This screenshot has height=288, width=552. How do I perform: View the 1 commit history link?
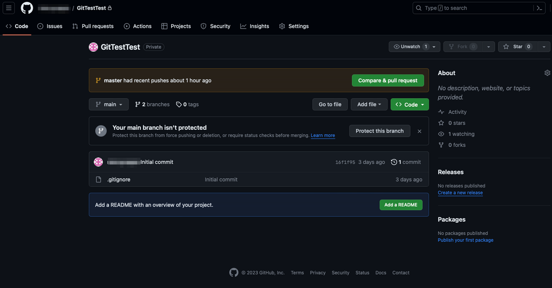point(406,162)
